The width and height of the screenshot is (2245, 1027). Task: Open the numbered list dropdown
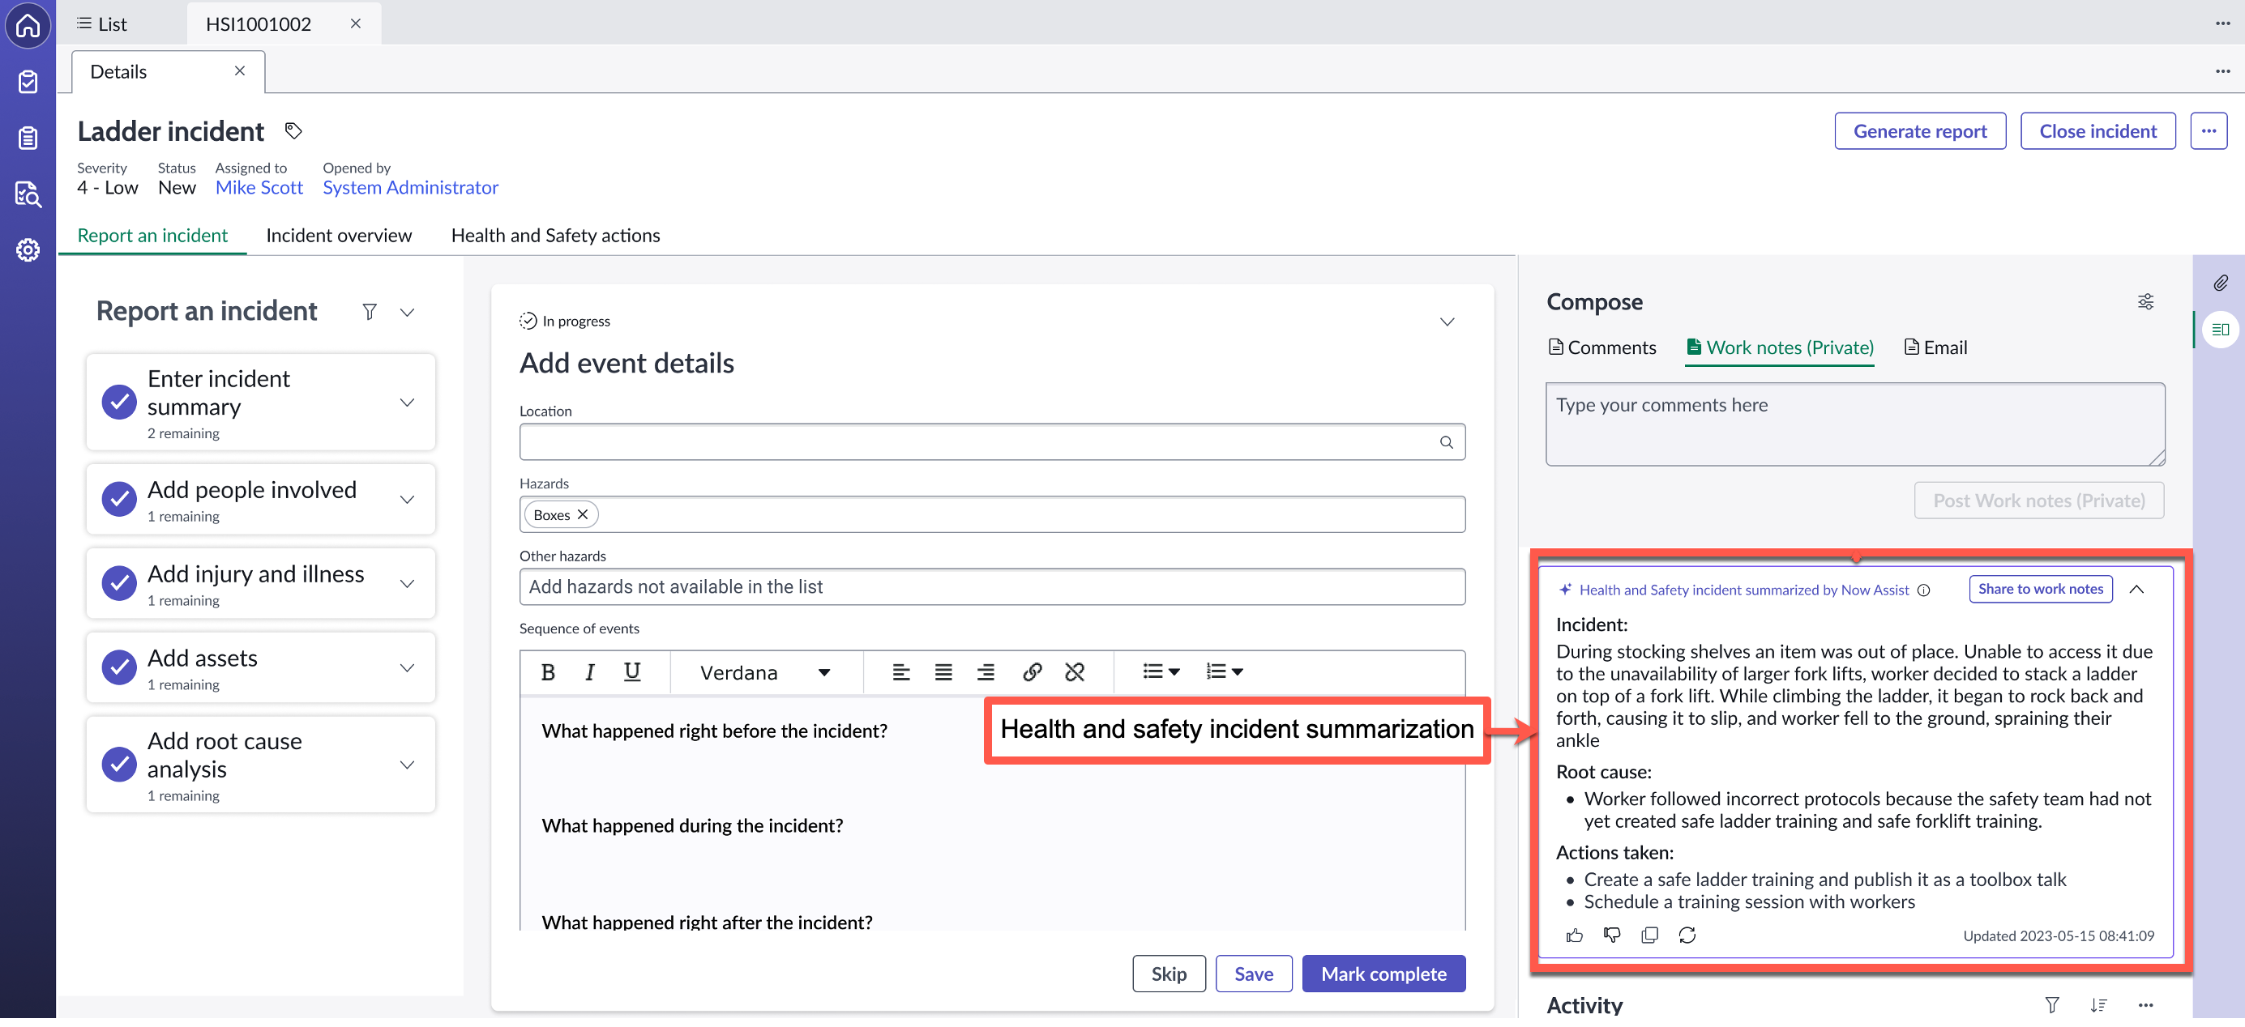tap(1225, 671)
